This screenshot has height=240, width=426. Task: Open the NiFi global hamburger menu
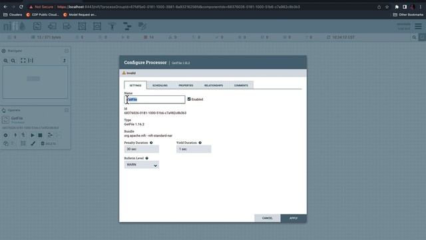click(418, 27)
